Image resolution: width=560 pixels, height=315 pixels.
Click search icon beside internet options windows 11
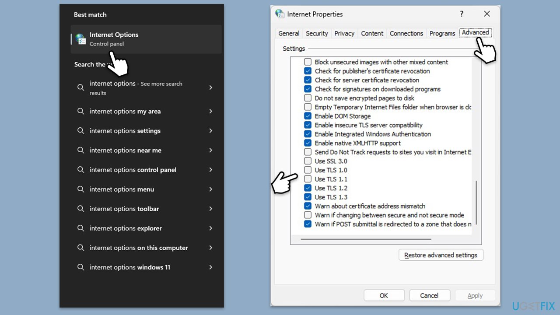coord(80,267)
